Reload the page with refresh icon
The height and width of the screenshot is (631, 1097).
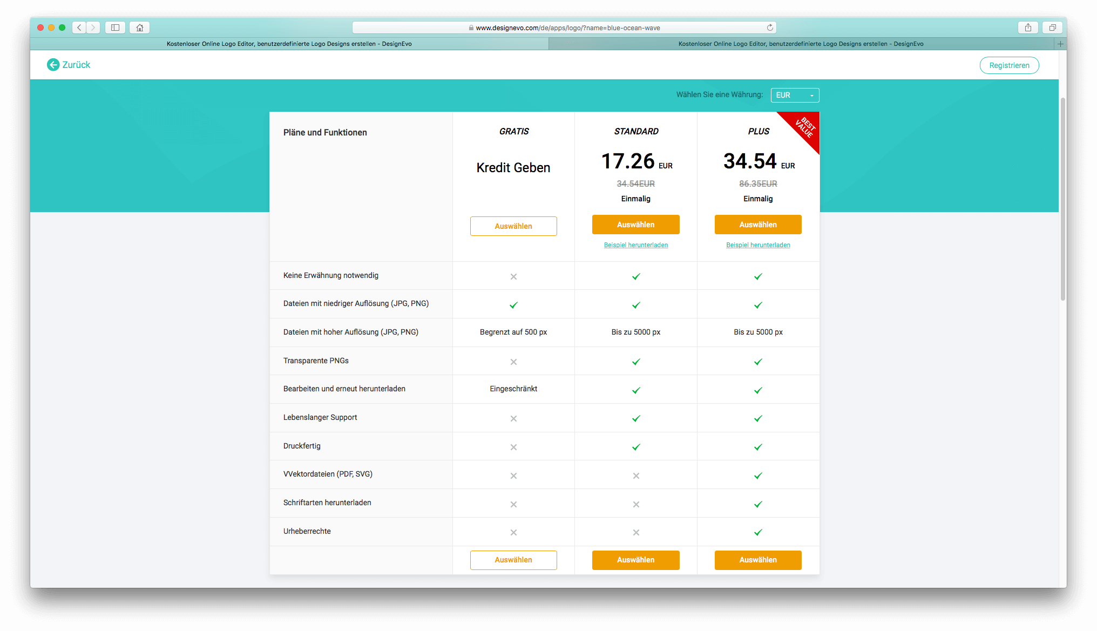click(x=770, y=28)
